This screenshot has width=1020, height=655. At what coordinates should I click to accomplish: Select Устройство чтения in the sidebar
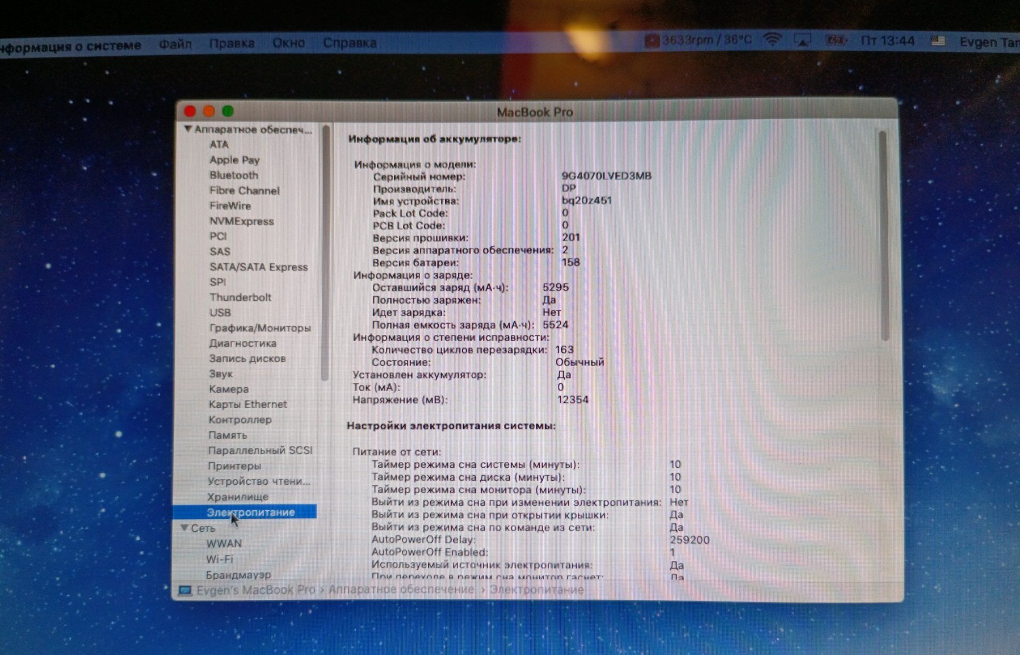(x=258, y=481)
